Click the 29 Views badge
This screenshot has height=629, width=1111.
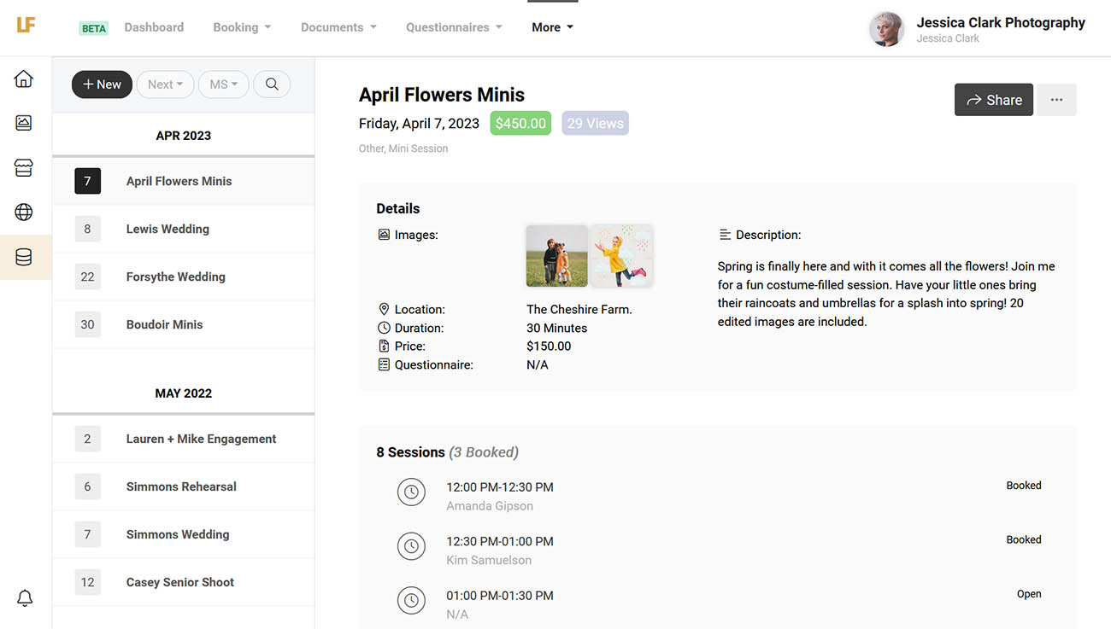pyautogui.click(x=595, y=123)
